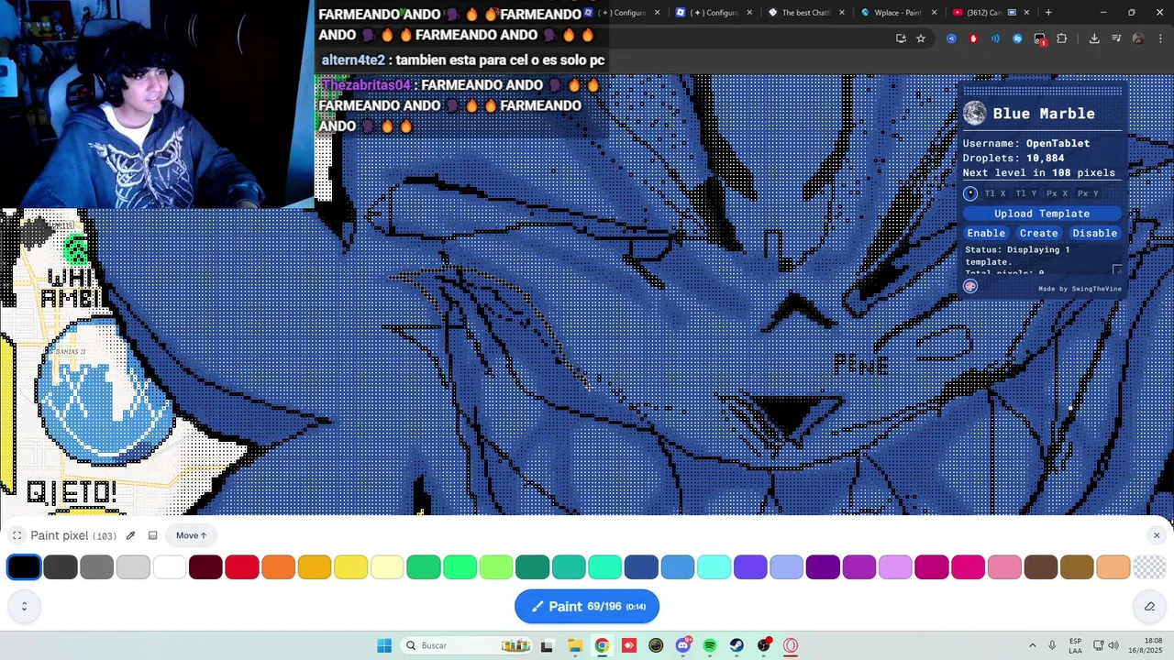Open the Windows Start menu
This screenshot has width=1174, height=660.
pos(384,645)
